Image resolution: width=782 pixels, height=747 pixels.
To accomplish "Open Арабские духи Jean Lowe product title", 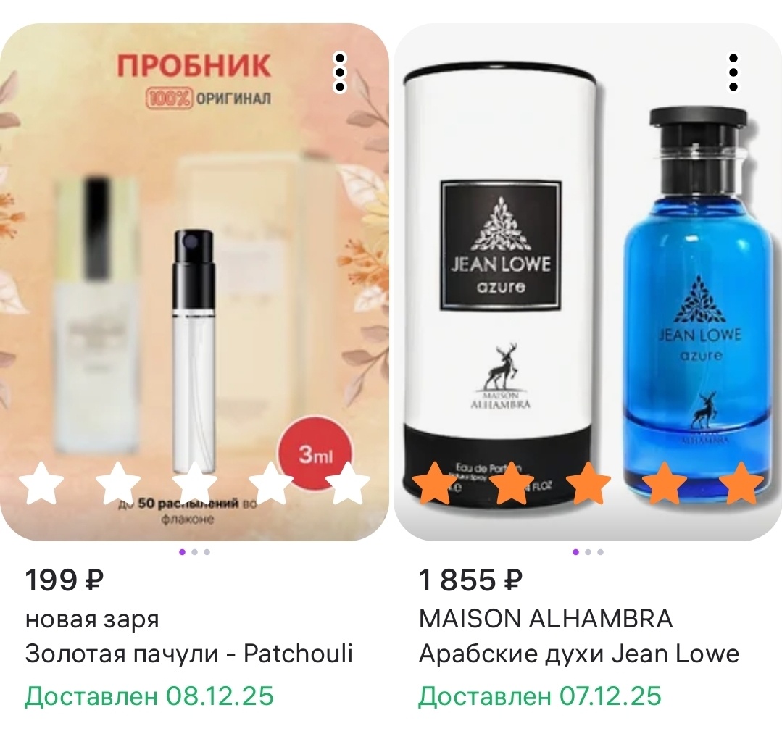I will tap(578, 654).
